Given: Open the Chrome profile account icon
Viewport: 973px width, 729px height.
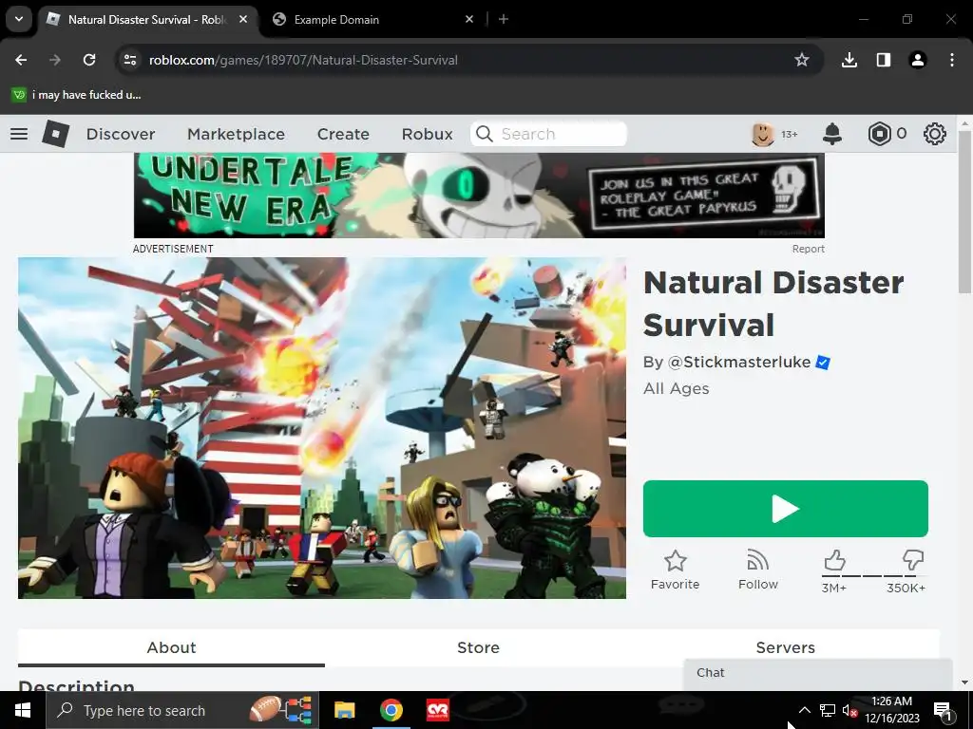Looking at the screenshot, I should pos(918,60).
